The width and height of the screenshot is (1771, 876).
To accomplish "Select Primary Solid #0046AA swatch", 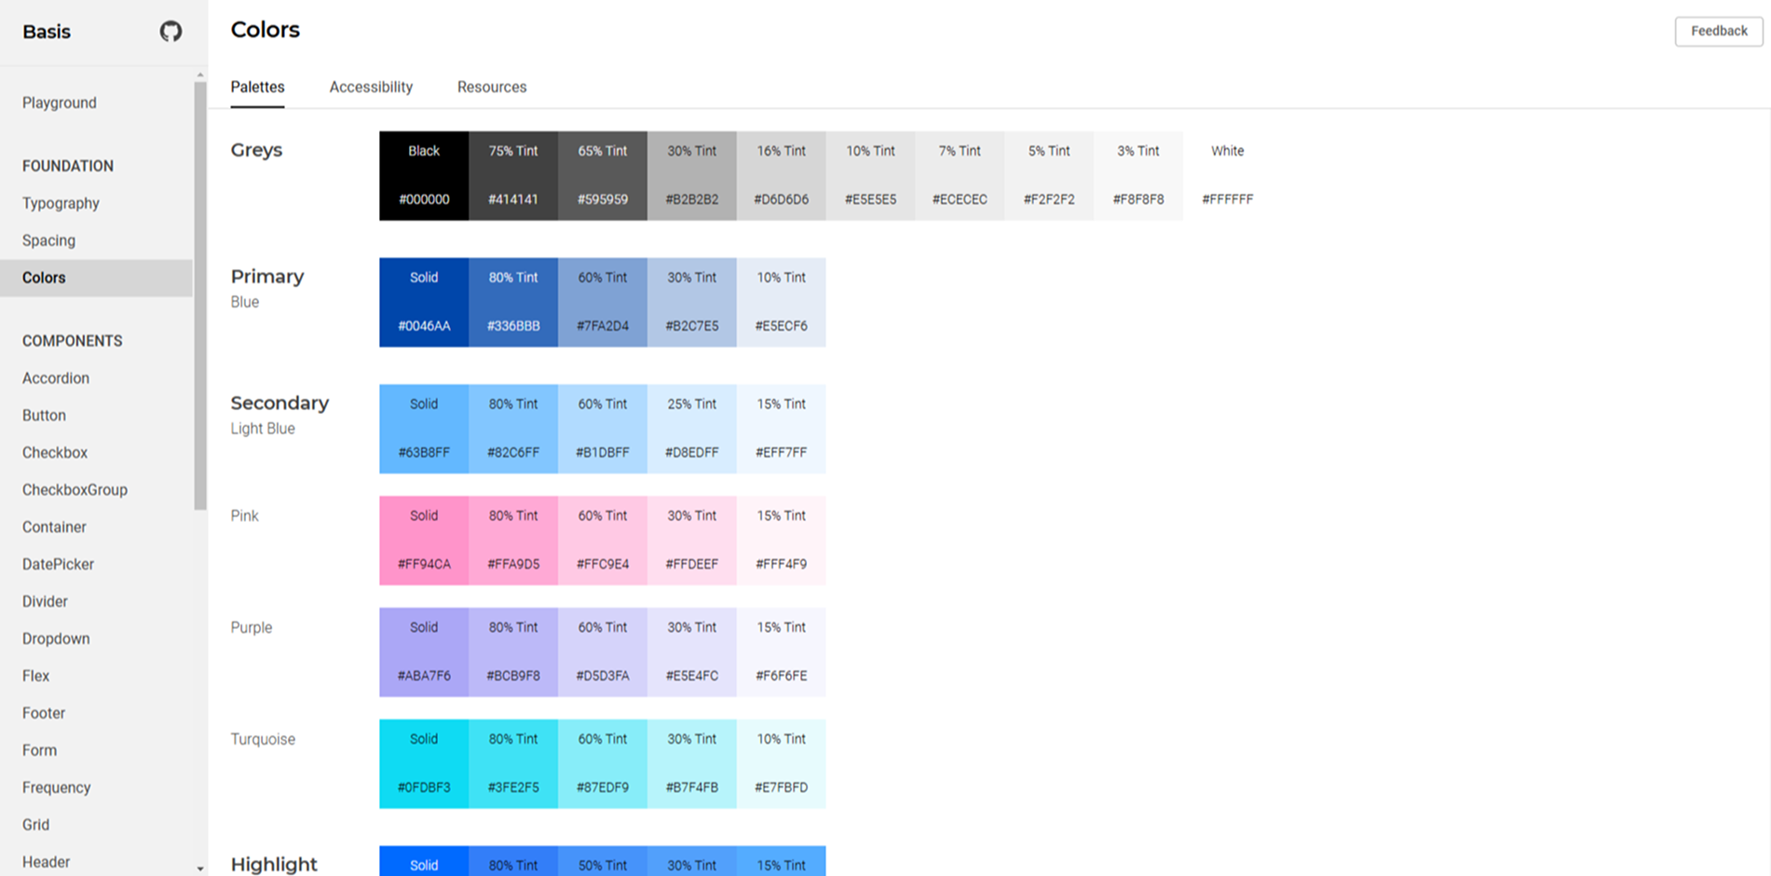I will [x=424, y=303].
